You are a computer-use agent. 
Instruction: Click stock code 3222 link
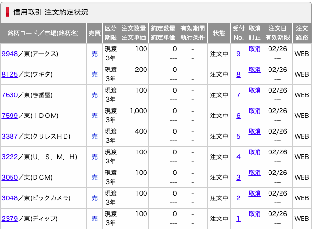[x=10, y=157]
